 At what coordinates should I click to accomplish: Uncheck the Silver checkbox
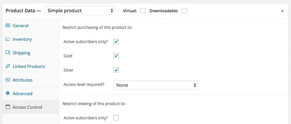pos(116,70)
